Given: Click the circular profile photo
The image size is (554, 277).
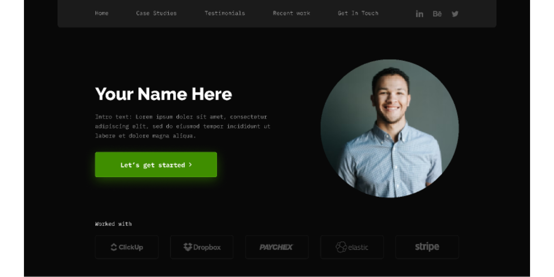Looking at the screenshot, I should tap(390, 129).
